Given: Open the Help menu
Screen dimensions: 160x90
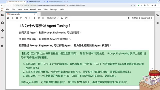Looking at the screenshot, I should pyautogui.click(x=62, y=9).
